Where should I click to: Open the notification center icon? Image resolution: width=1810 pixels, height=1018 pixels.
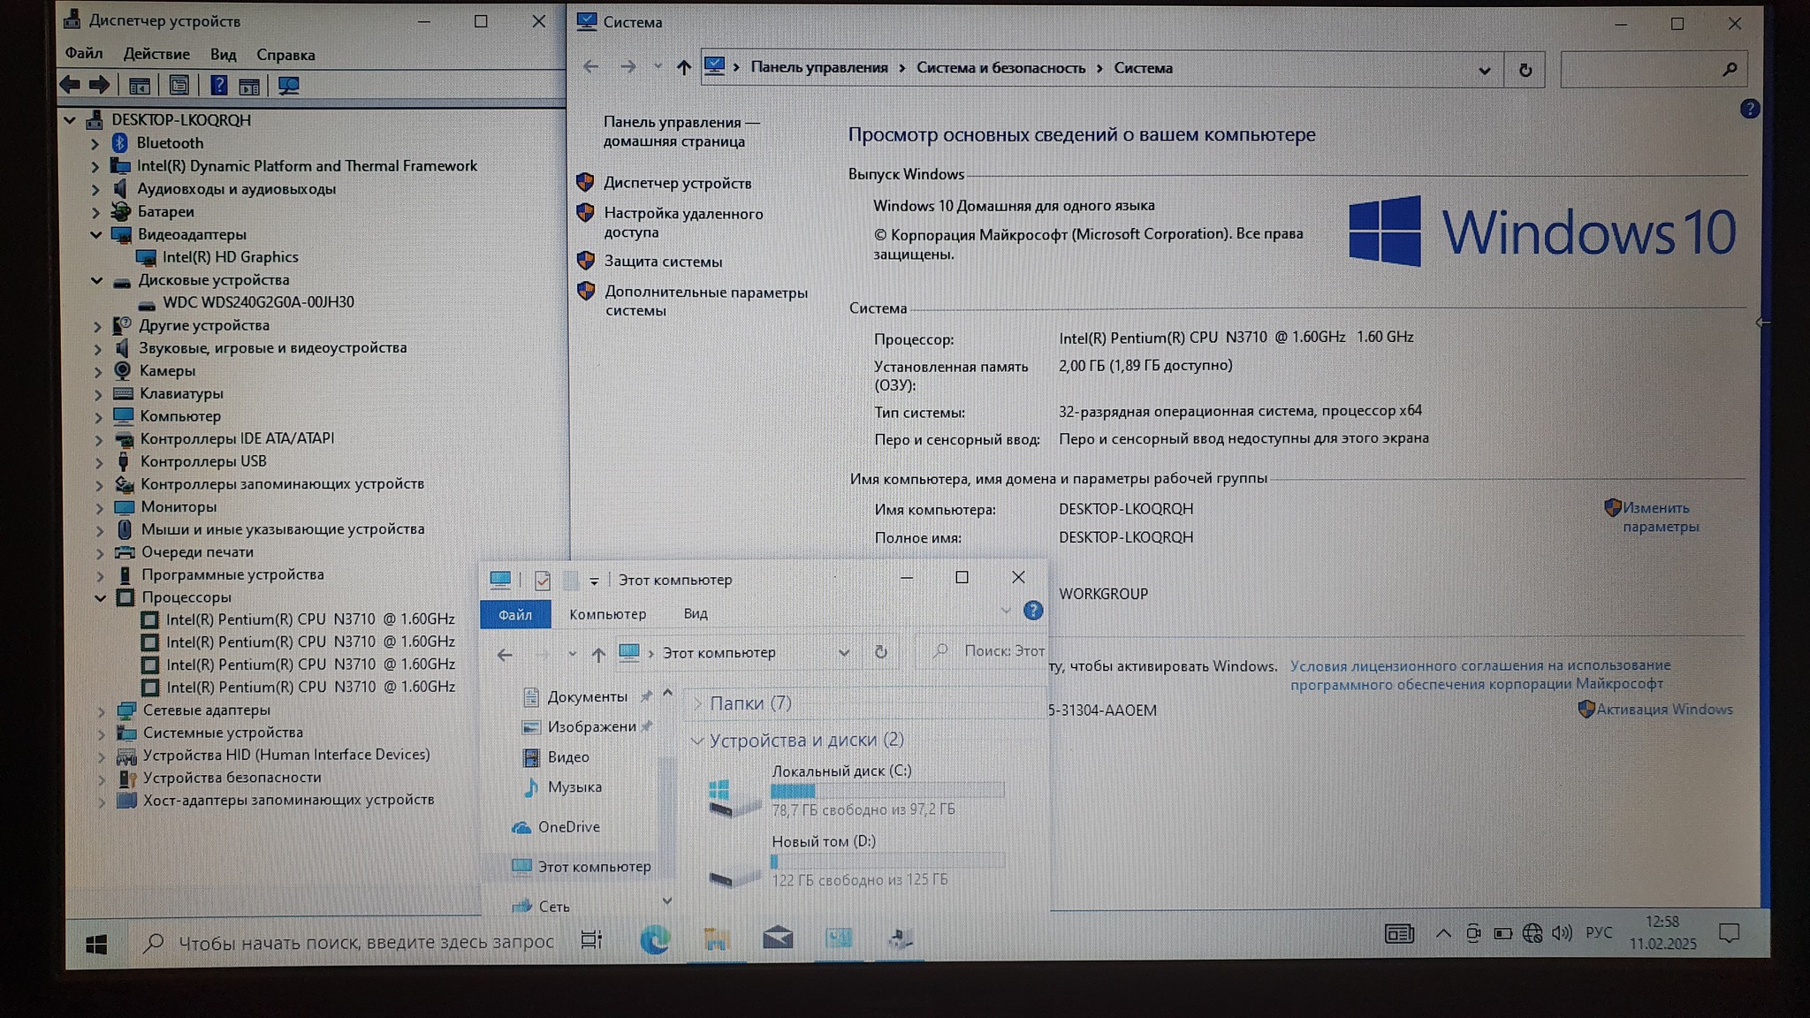click(x=1729, y=934)
